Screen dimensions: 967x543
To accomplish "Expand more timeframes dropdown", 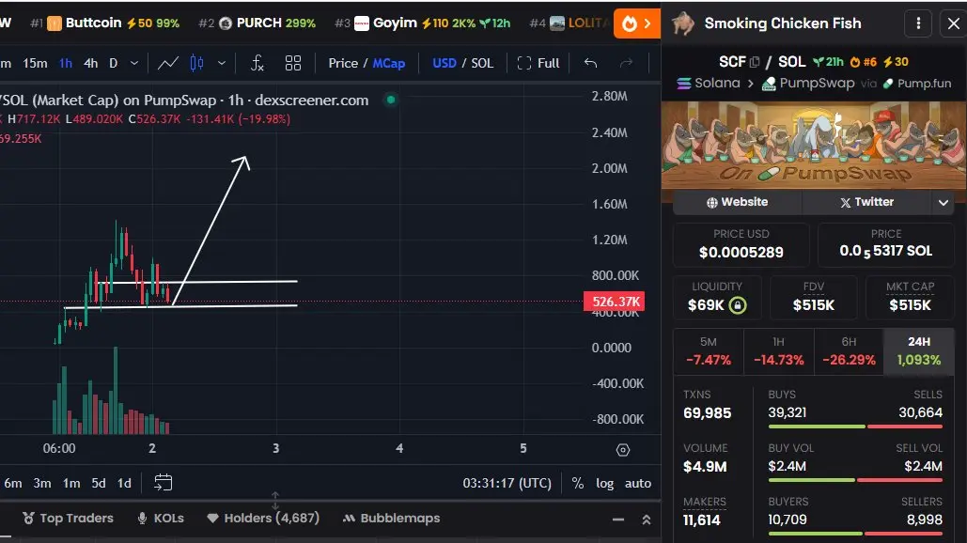I will (134, 63).
